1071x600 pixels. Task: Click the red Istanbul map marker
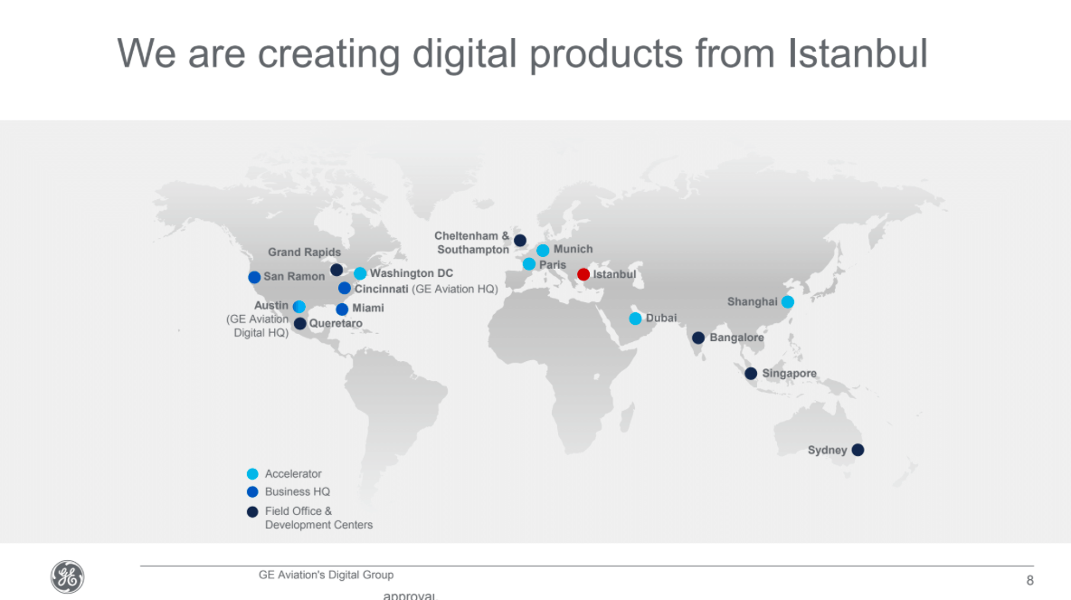point(583,274)
